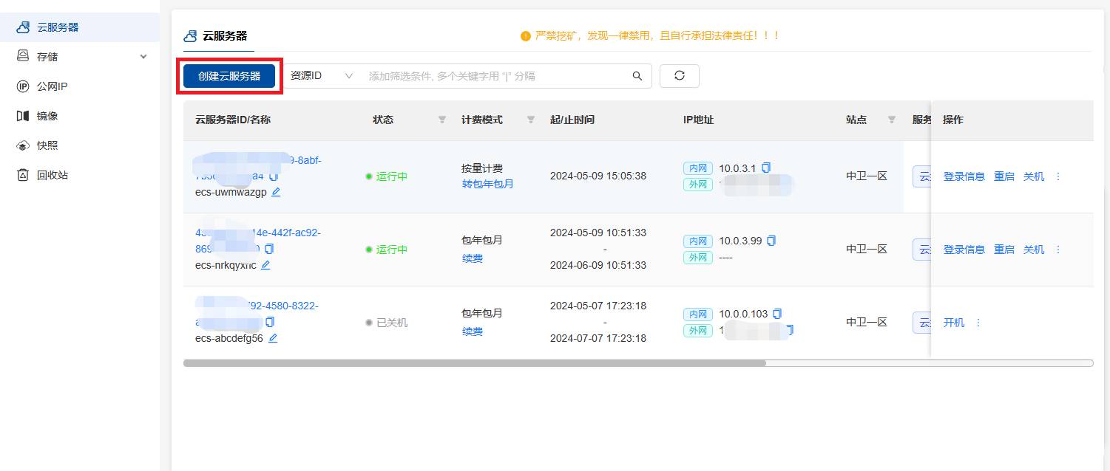Click the mining prohibition warning icon

pyautogui.click(x=526, y=35)
